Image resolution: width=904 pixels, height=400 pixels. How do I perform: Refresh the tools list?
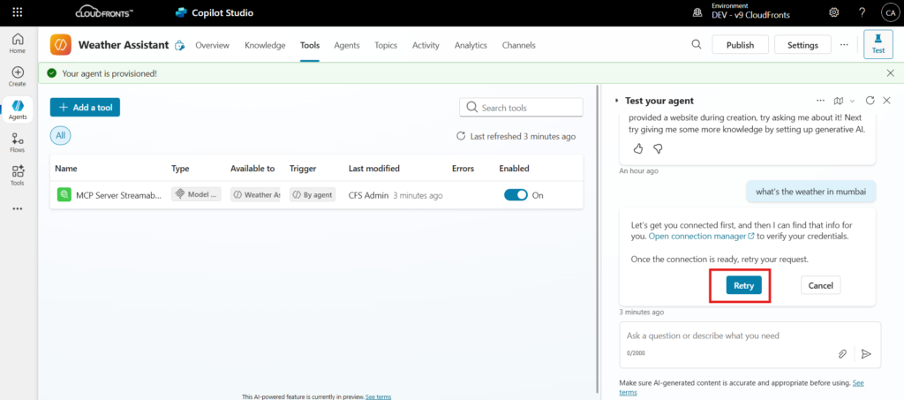(461, 137)
